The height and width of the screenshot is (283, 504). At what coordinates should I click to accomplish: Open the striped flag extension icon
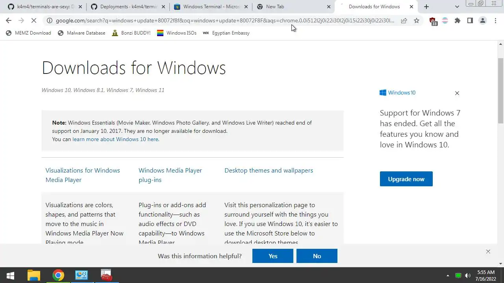tap(445, 20)
